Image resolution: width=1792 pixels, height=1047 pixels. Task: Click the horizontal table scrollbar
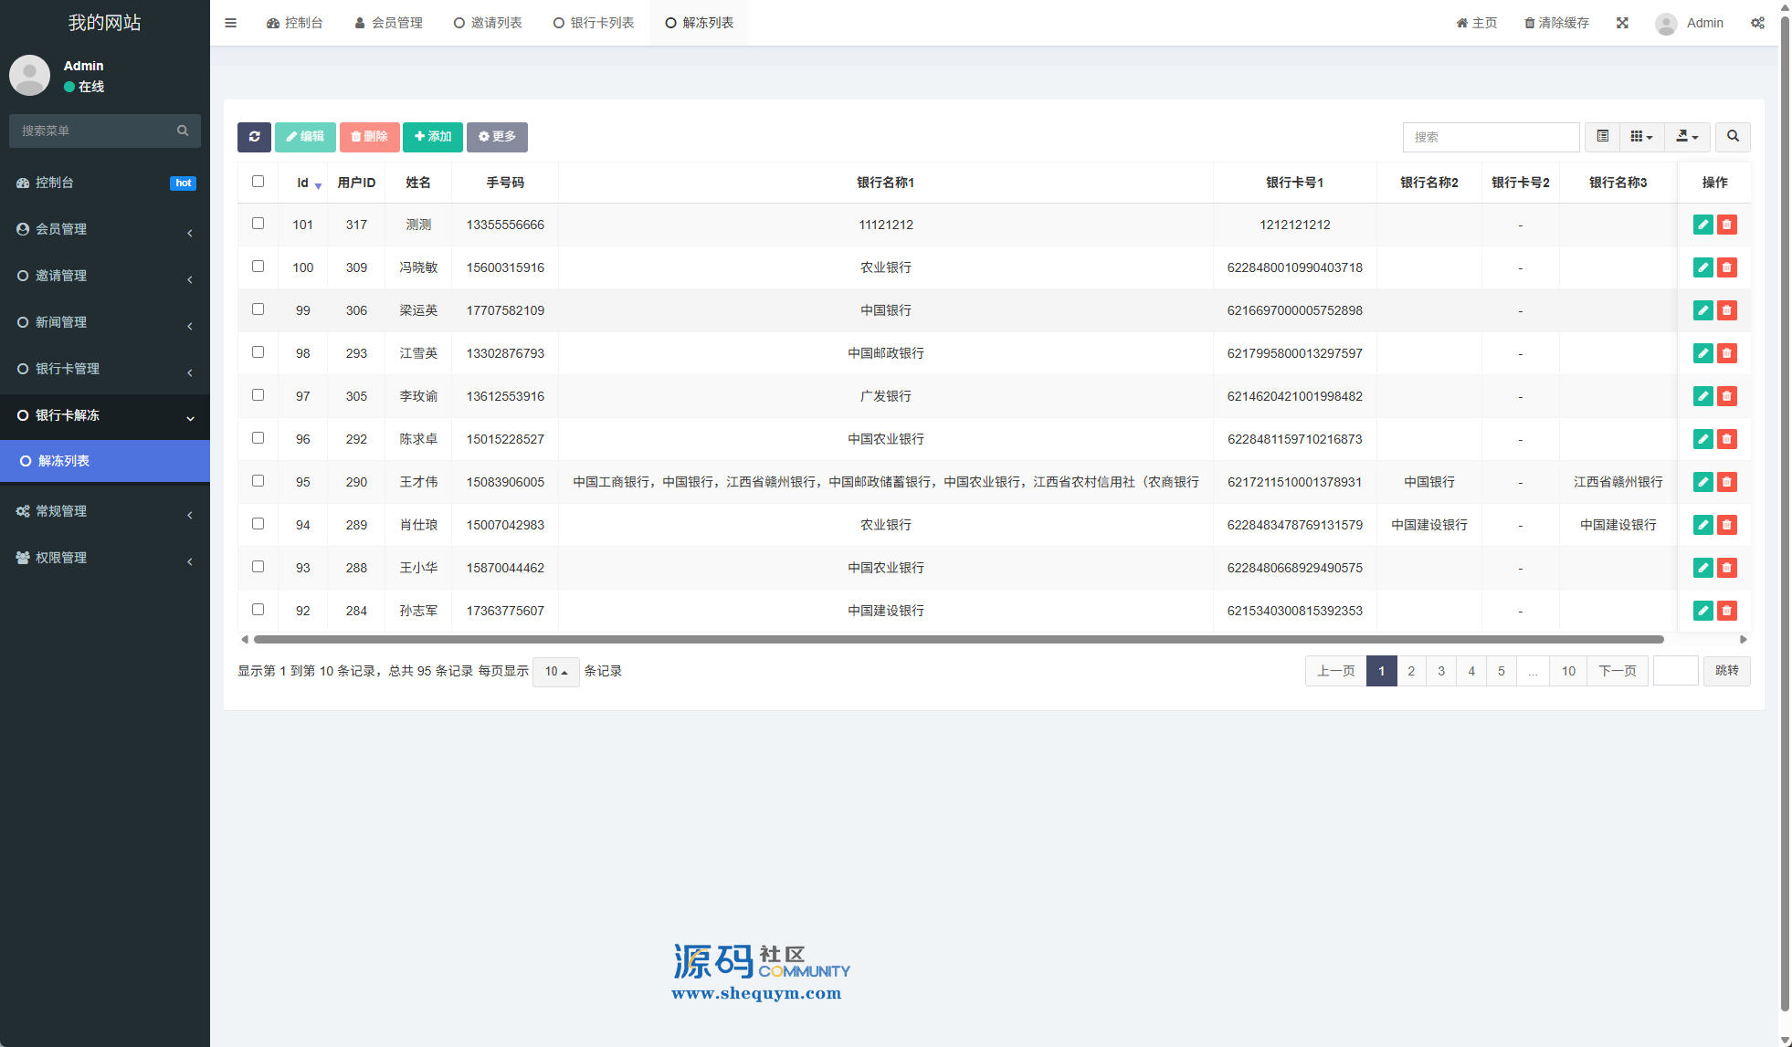(x=957, y=640)
